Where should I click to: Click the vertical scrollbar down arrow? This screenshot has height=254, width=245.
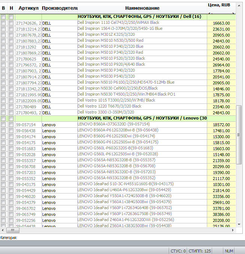click(x=239, y=224)
